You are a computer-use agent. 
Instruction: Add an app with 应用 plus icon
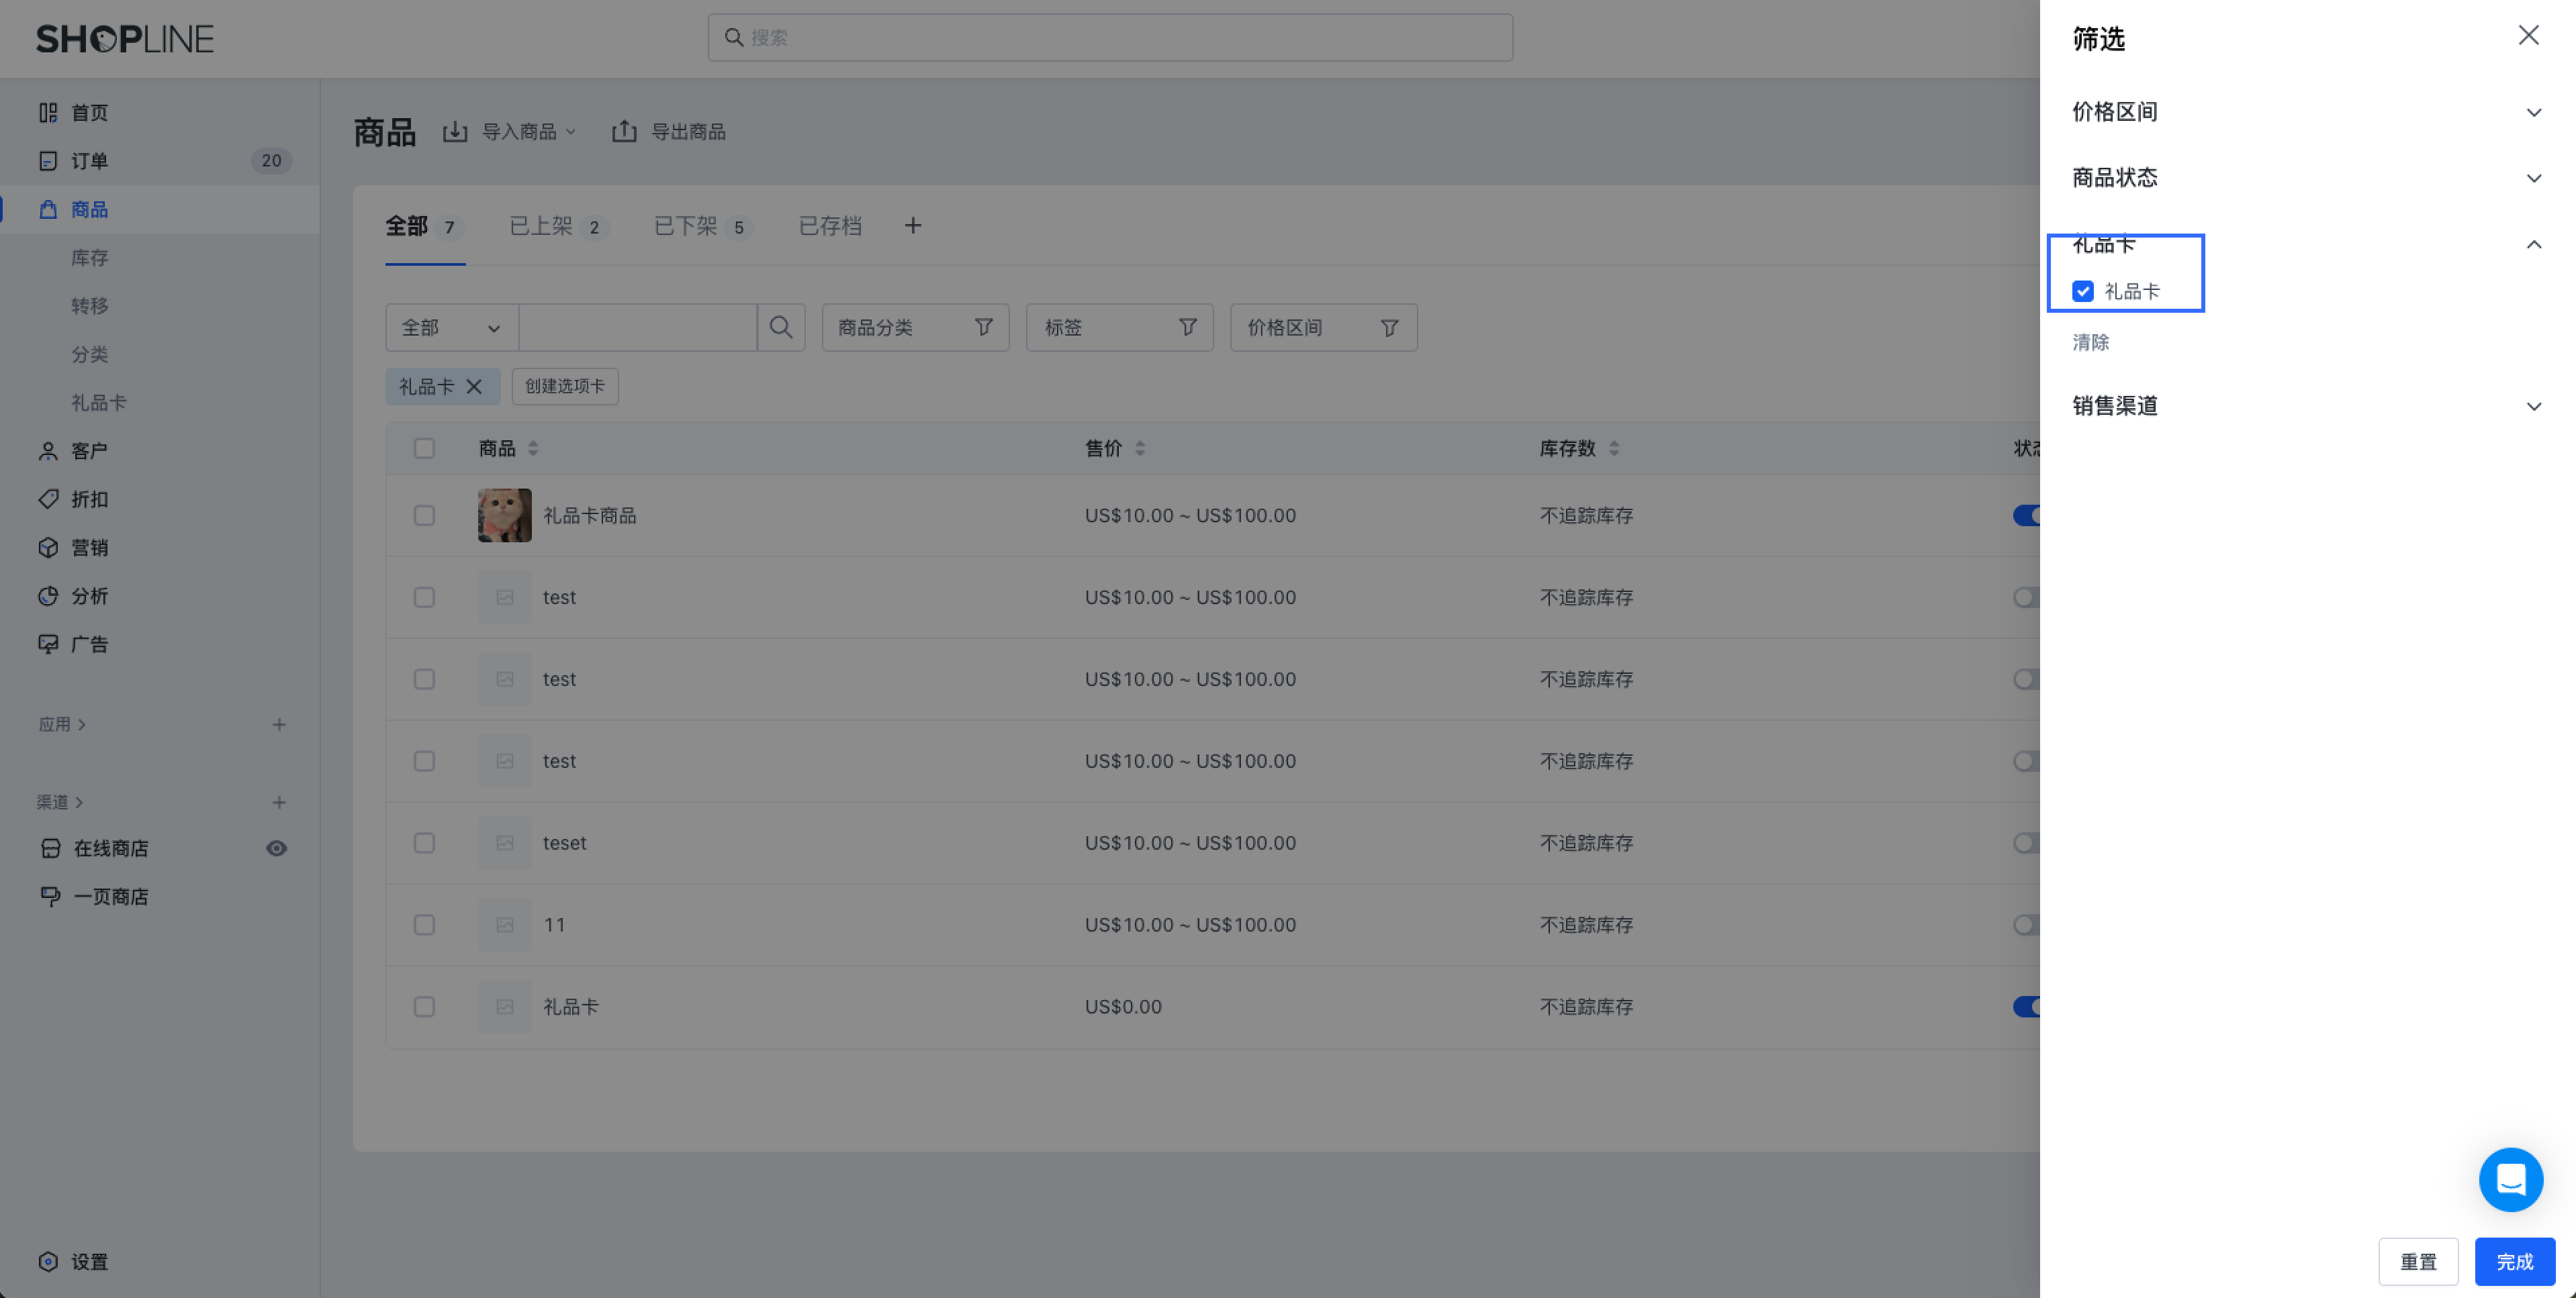coord(279,724)
